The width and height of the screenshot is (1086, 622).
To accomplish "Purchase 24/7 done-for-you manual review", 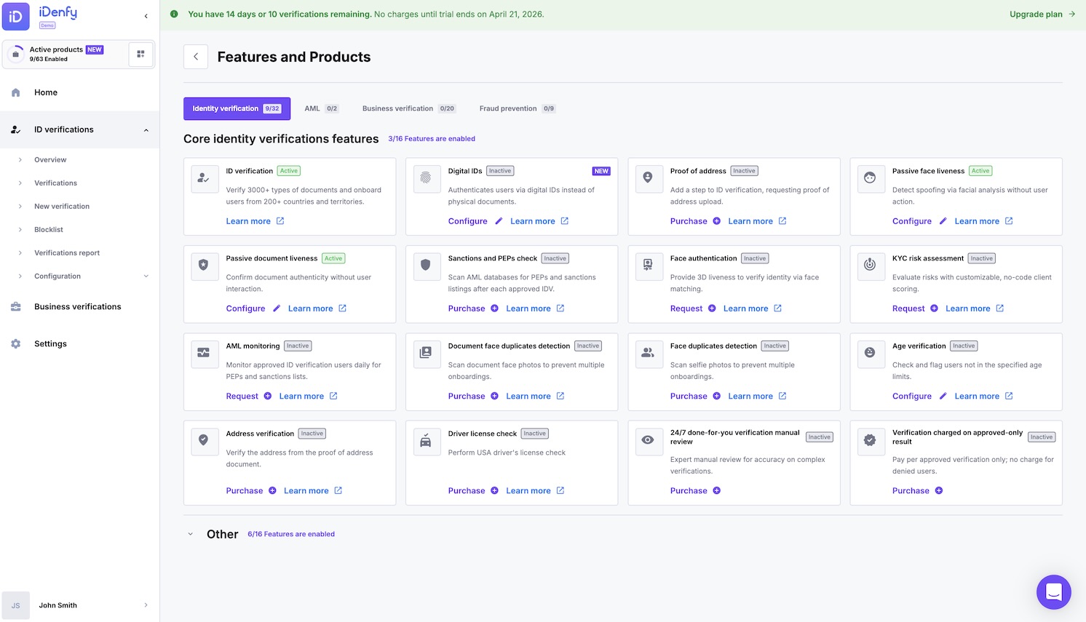I will pos(695,491).
